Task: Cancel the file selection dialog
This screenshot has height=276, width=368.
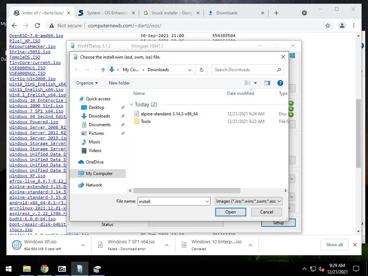Action: pos(266,212)
